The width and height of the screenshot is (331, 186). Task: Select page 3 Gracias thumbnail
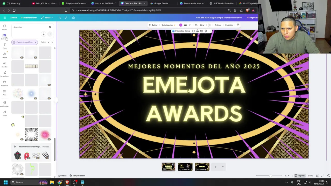202,167
